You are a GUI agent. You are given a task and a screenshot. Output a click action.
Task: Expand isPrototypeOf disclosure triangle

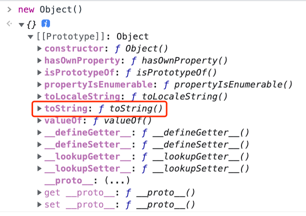[39, 72]
